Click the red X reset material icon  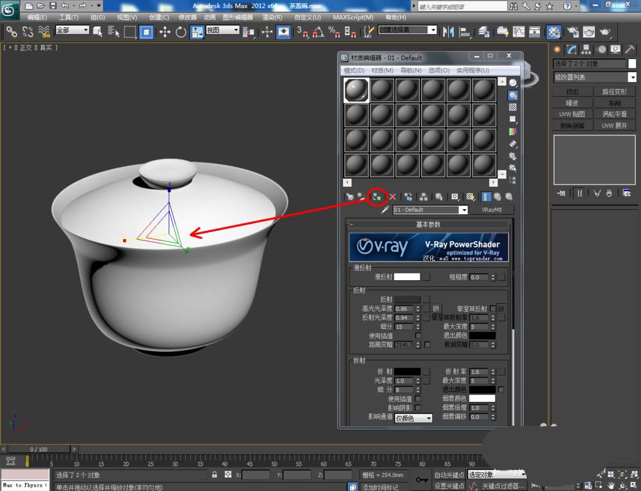coord(392,197)
